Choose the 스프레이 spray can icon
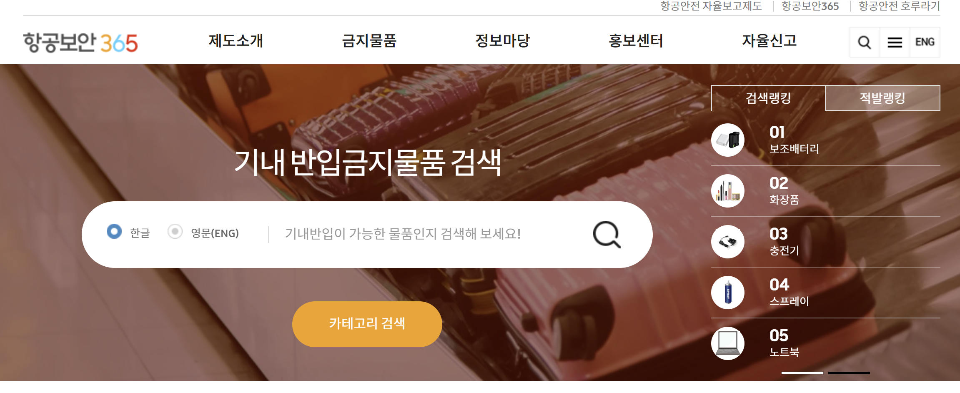The width and height of the screenshot is (960, 393). coord(728,293)
